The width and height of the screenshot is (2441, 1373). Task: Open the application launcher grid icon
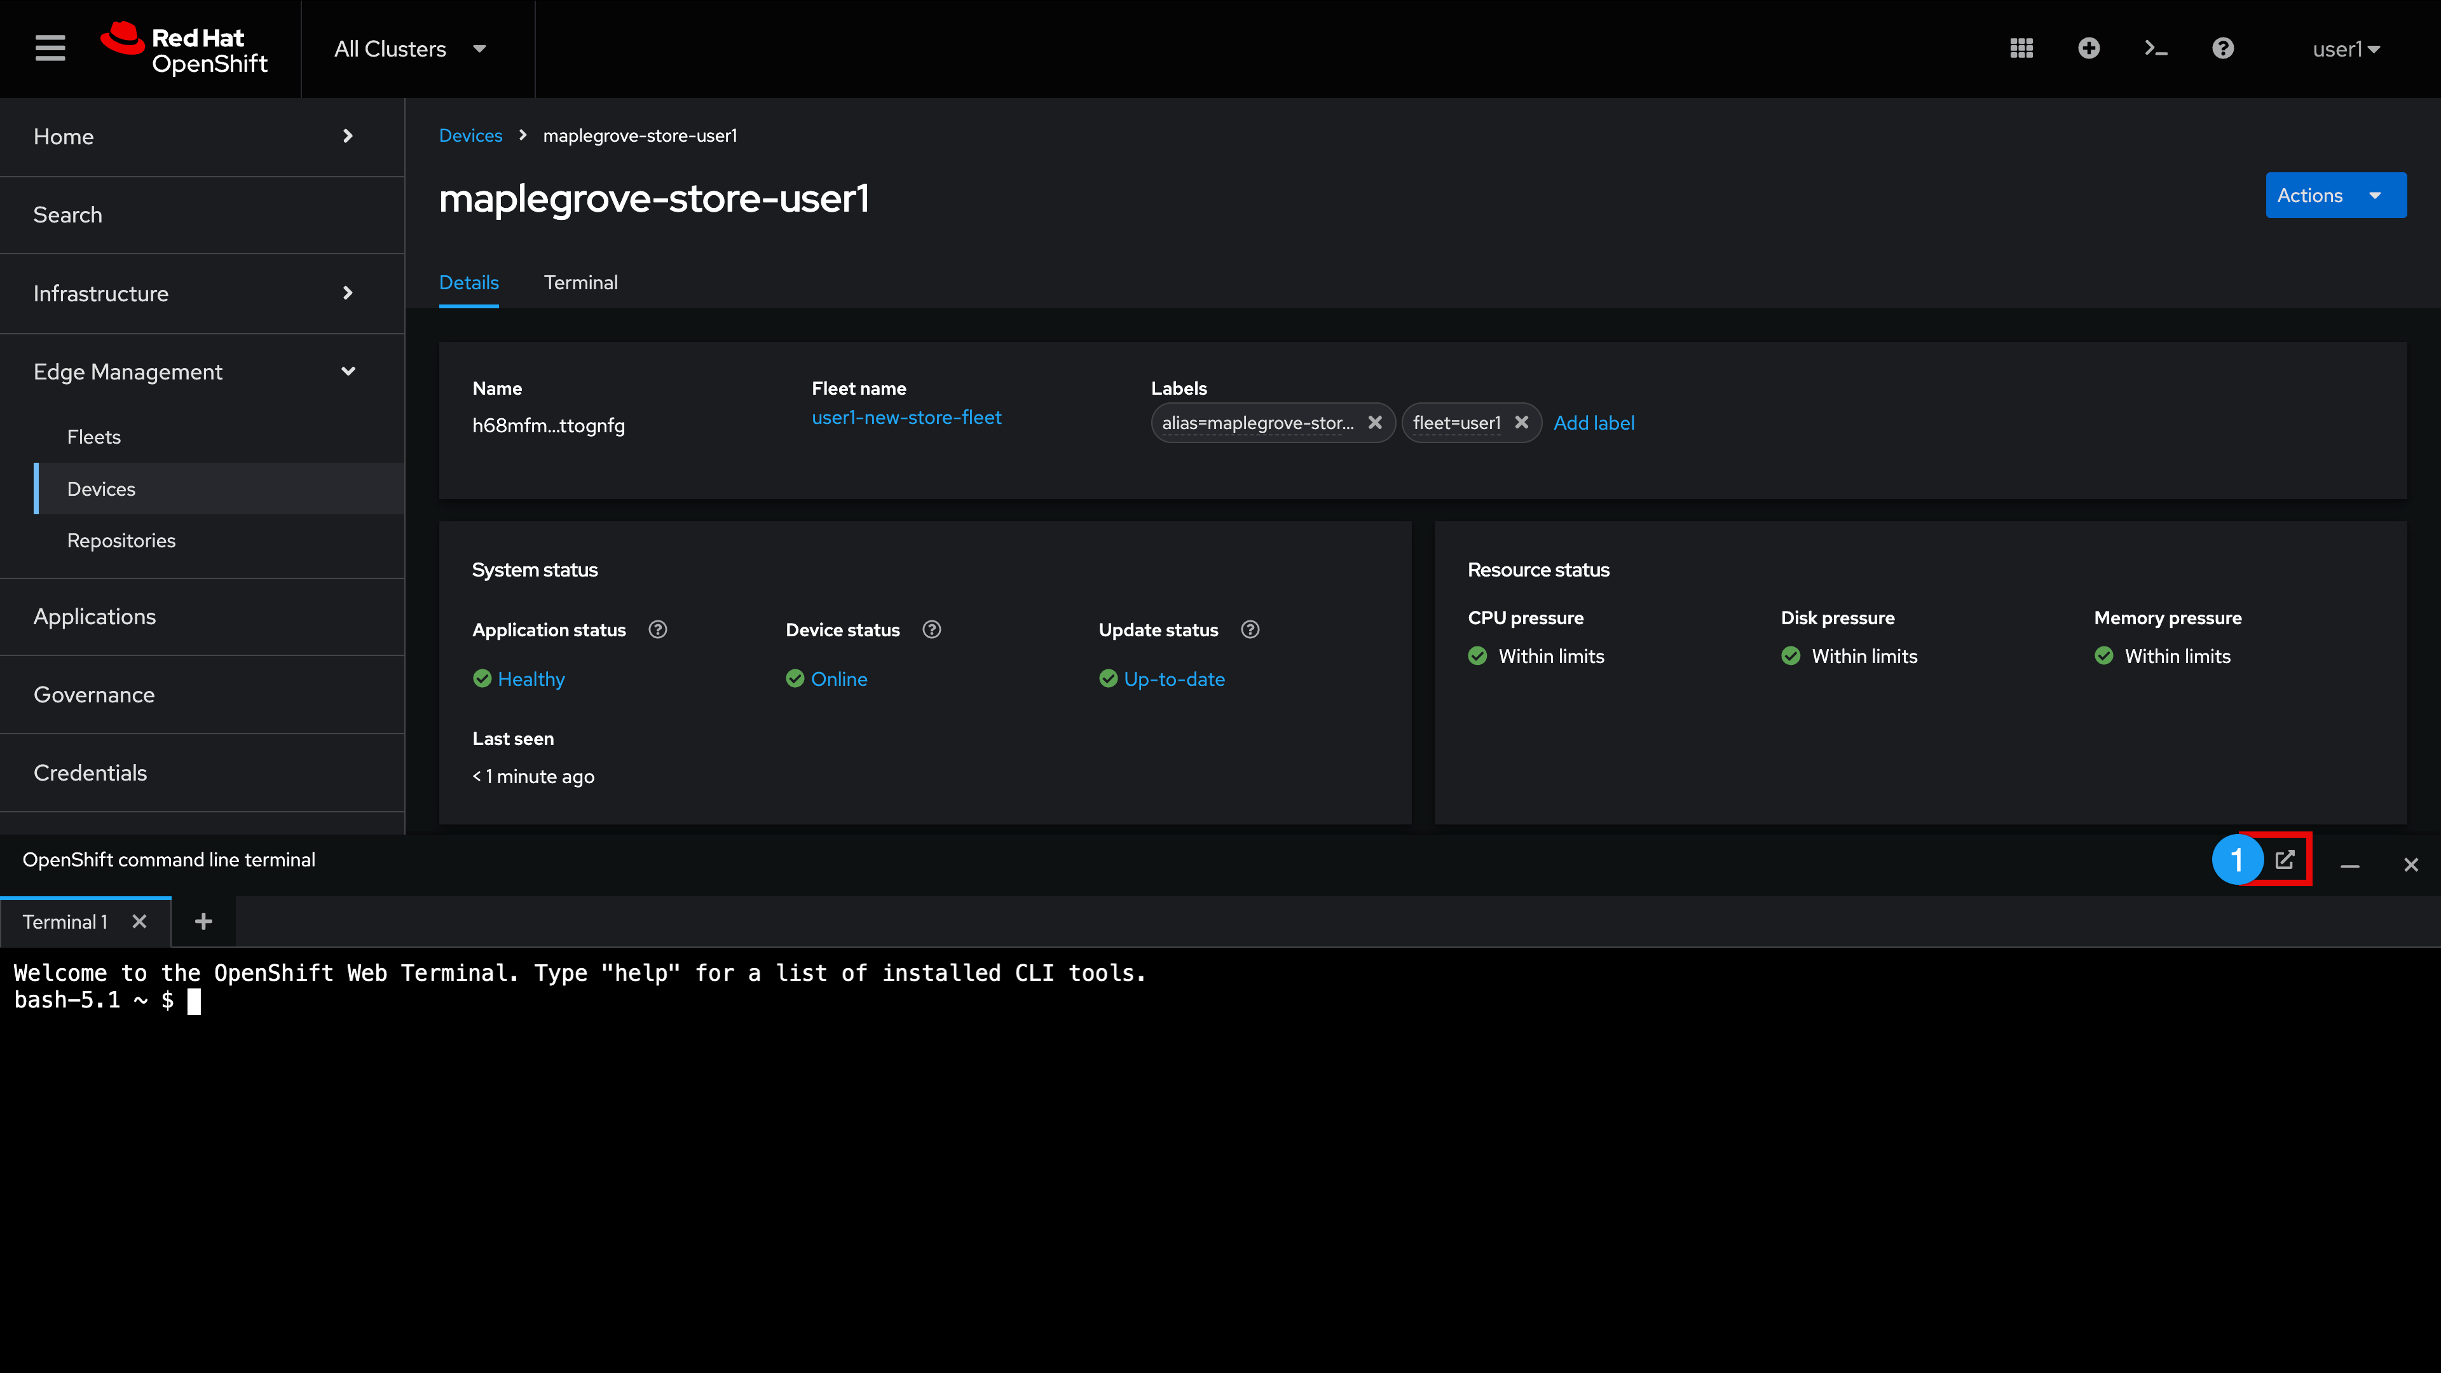coord(2021,48)
